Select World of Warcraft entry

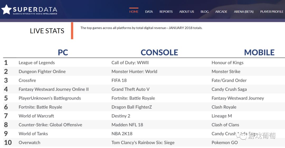36,116
